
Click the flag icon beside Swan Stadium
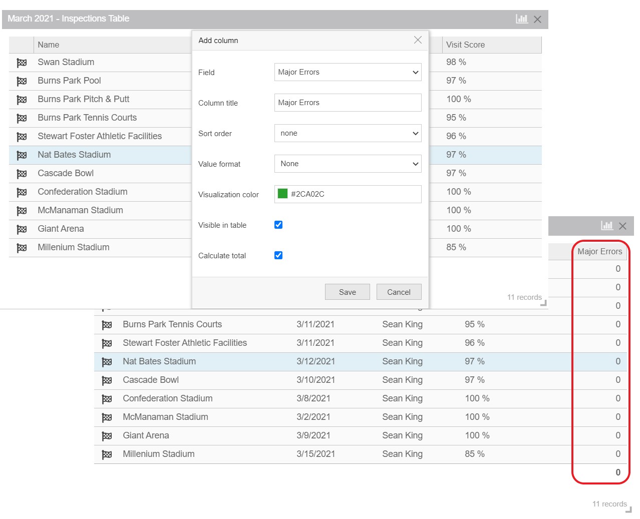(22, 63)
